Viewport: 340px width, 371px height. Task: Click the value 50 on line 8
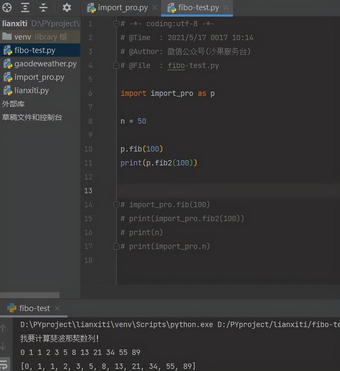142,121
